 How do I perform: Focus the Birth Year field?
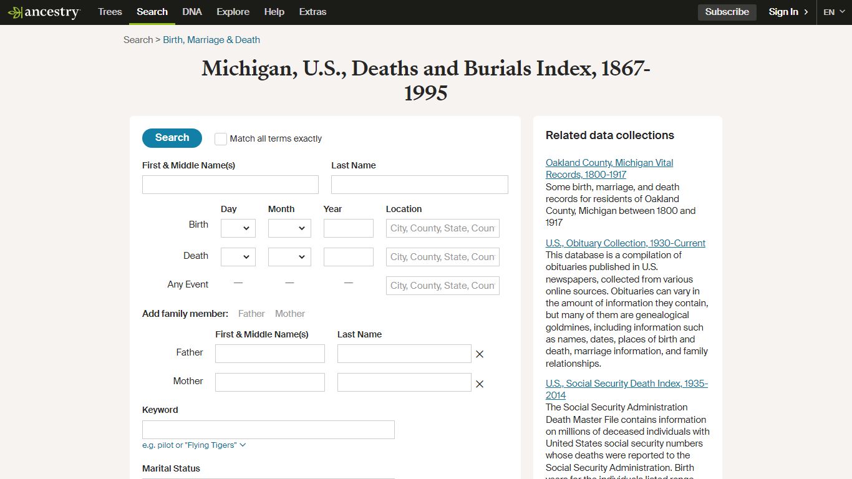pos(349,228)
